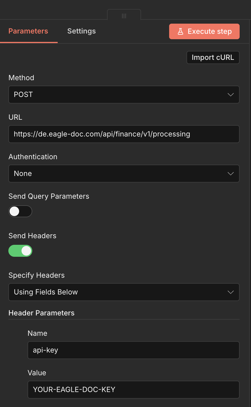
Task: Click the Header Parameters section heading
Action: click(41, 313)
